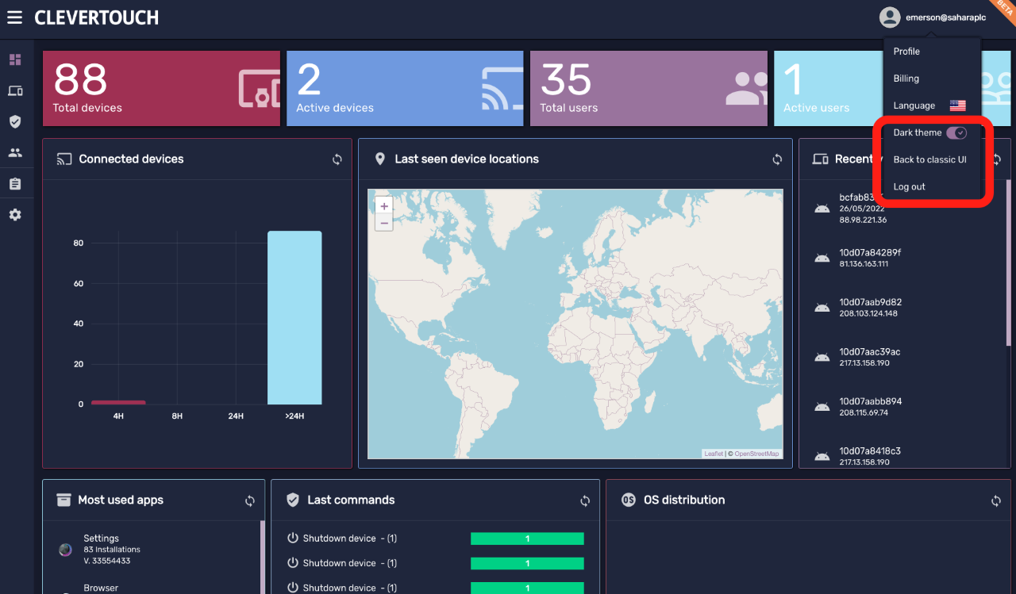
Task: Refresh the Most used apps panel
Action: coord(250,501)
